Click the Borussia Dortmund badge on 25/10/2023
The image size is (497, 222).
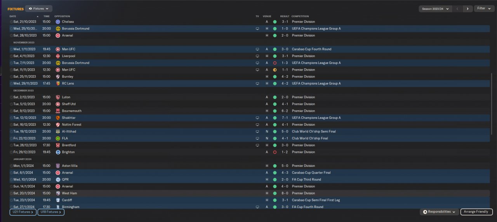(58, 29)
